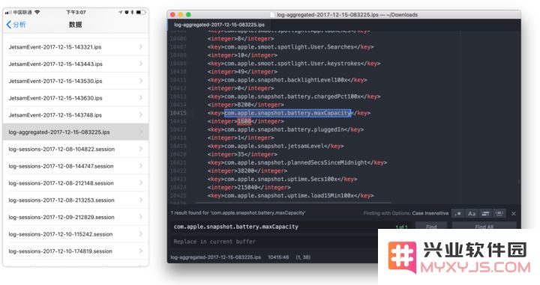This screenshot has height=285, width=540.
Task: Click the com.apple.snapshot.plannedSecsSinceMidnight key line
Action: (x=297, y=162)
